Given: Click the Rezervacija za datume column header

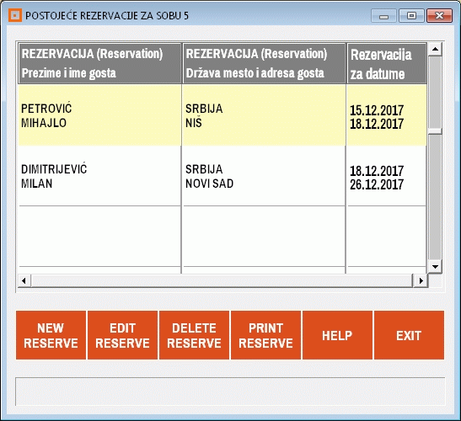Looking at the screenshot, I should click(387, 63).
